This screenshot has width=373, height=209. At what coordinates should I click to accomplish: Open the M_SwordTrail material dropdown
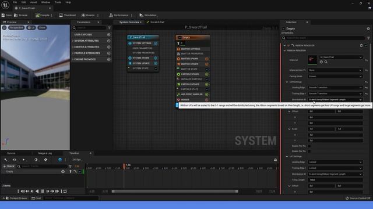[340, 57]
